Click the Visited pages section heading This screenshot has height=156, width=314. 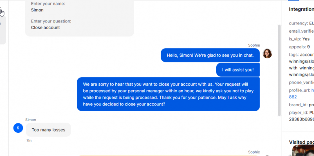click(301, 142)
